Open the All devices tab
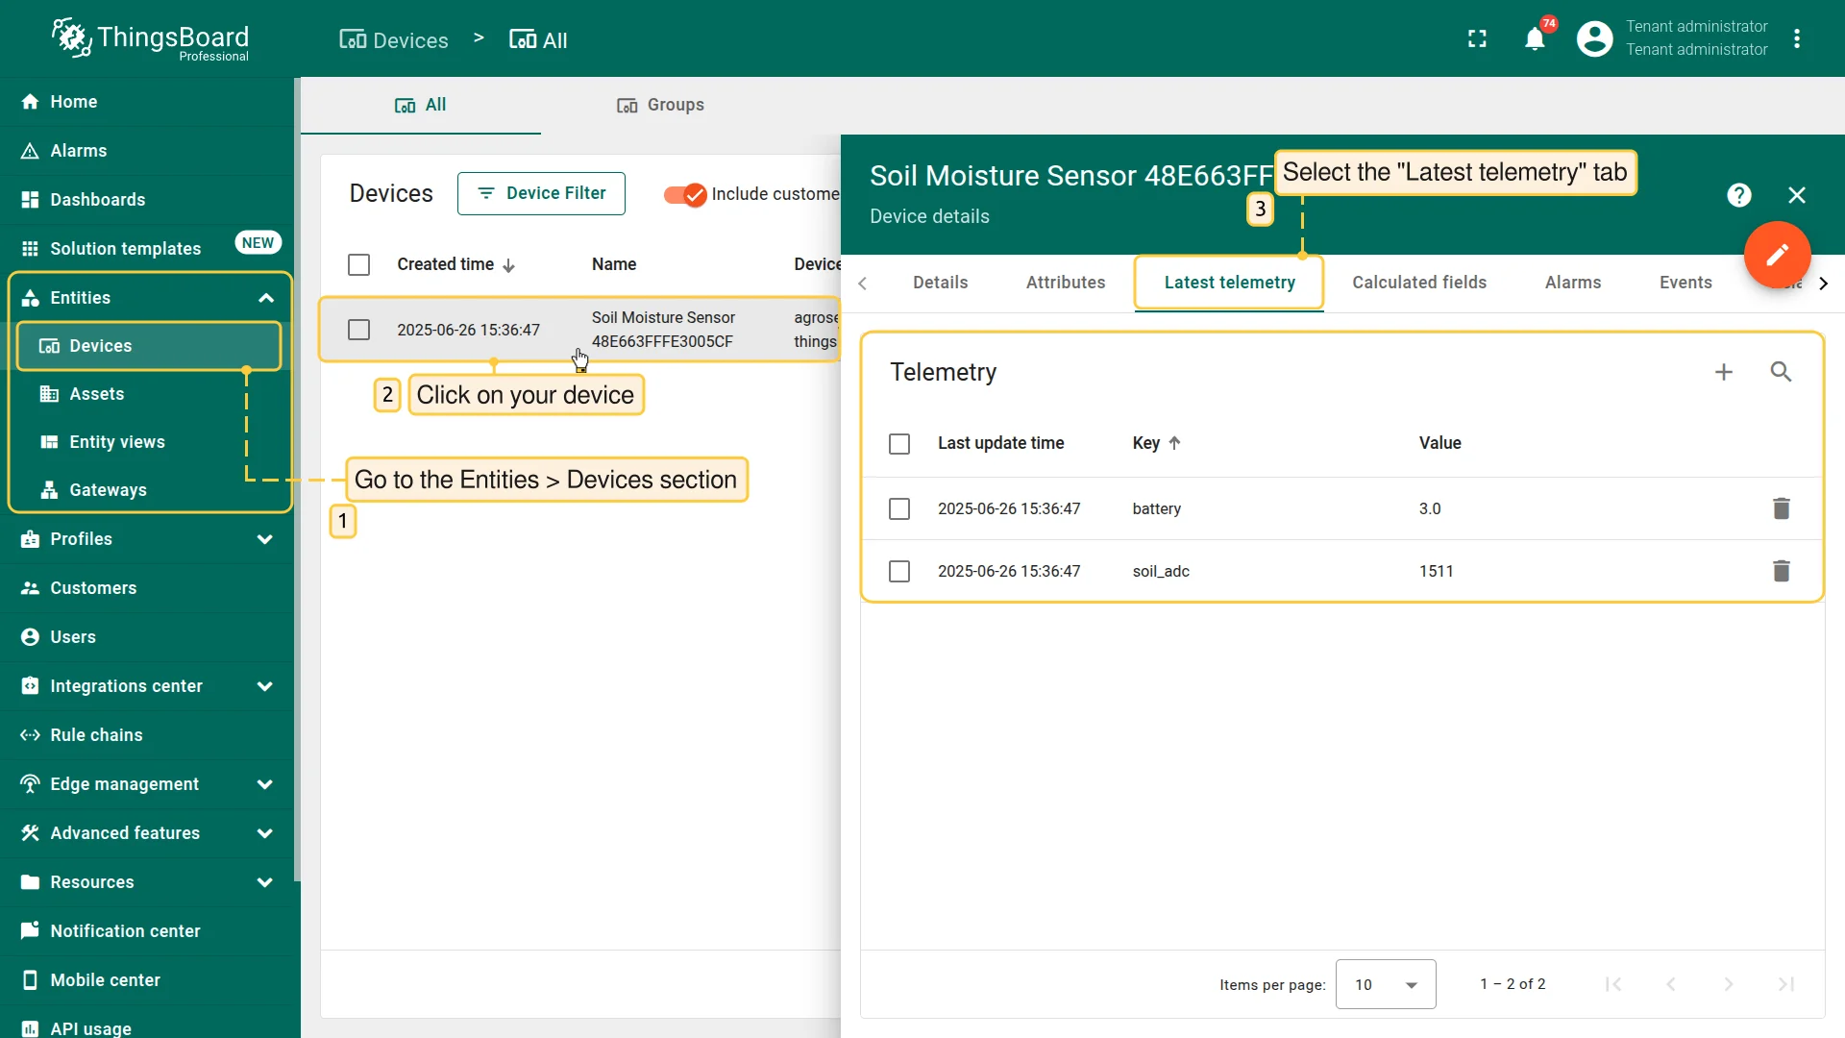 421,105
